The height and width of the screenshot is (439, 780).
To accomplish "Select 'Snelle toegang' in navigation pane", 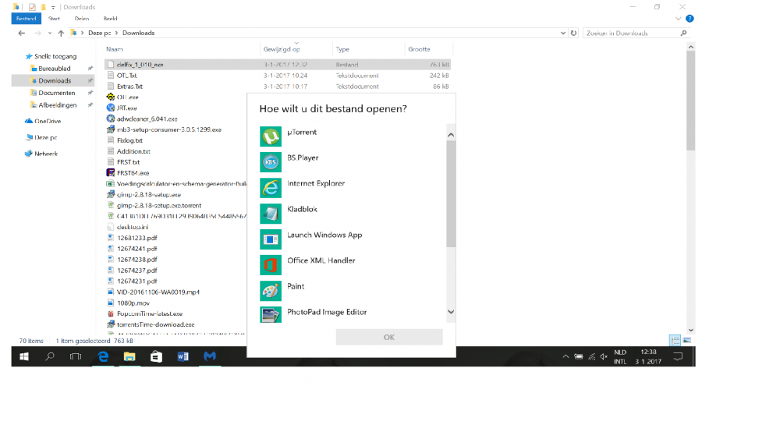I will [55, 56].
